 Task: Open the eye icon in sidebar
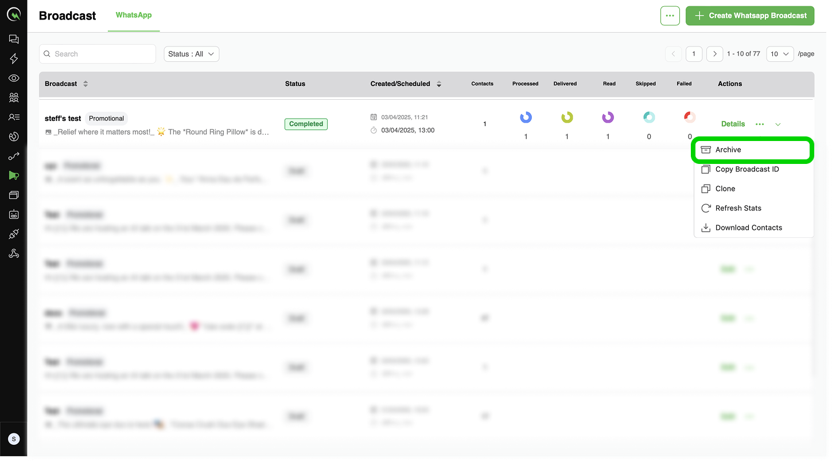click(x=14, y=79)
